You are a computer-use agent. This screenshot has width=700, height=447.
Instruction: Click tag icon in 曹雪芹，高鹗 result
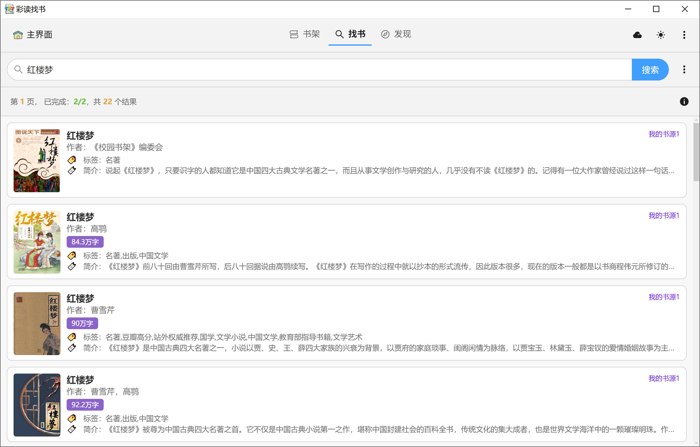72,418
